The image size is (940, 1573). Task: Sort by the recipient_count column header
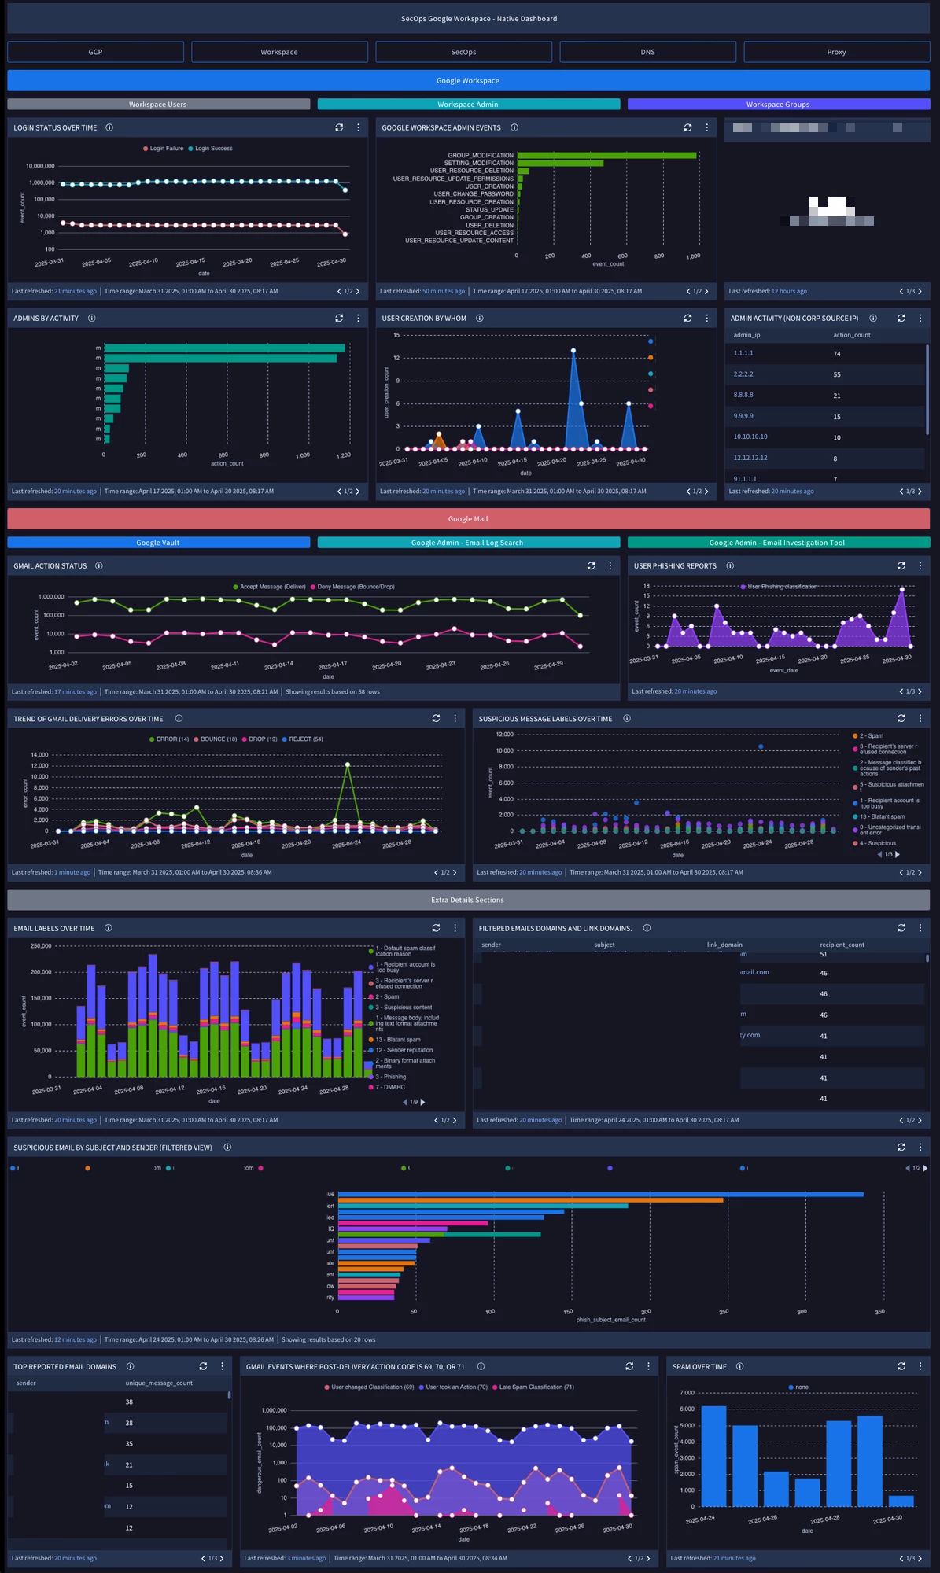pos(842,945)
